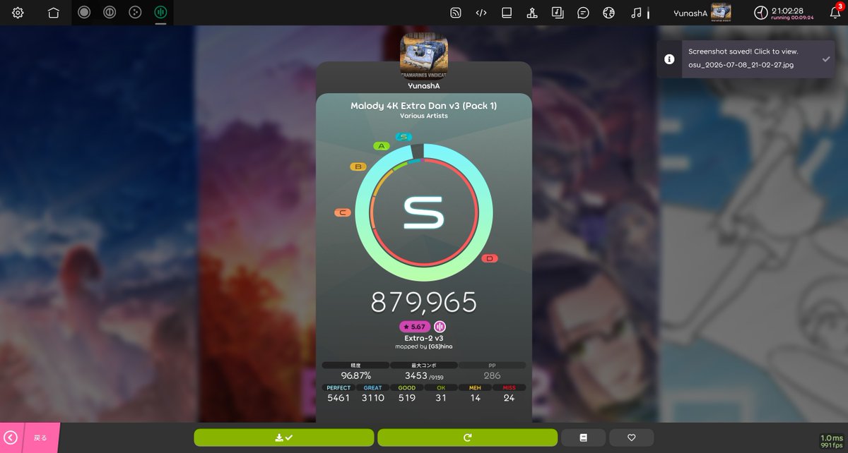Open the wiki book icon

point(507,13)
